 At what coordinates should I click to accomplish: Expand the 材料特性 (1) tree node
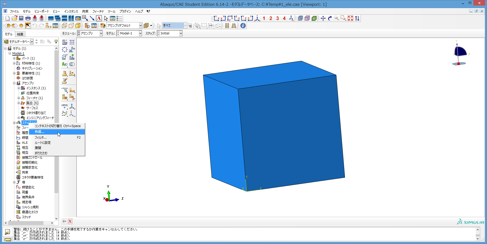click(x=14, y=63)
